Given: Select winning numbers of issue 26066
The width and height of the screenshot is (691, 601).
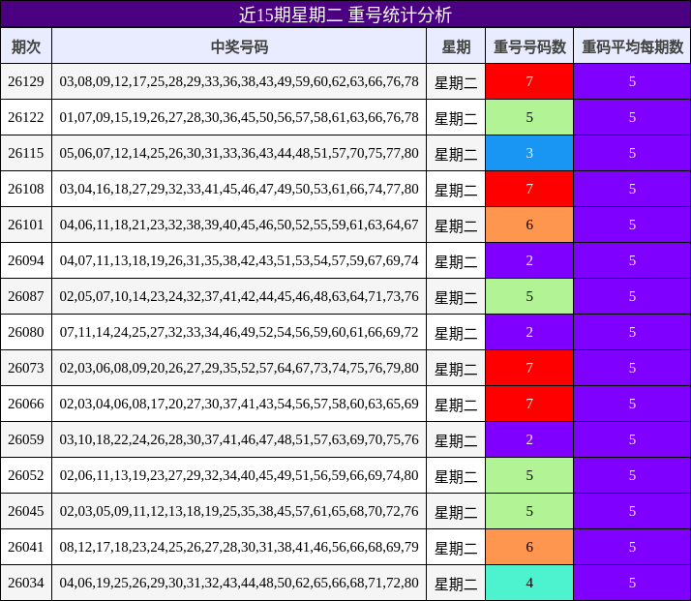Looking at the screenshot, I should (x=239, y=404).
